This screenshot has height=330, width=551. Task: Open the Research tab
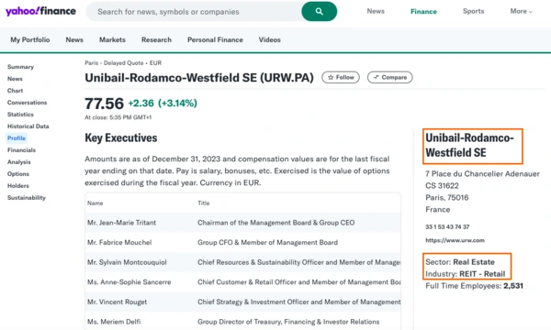[x=156, y=40]
